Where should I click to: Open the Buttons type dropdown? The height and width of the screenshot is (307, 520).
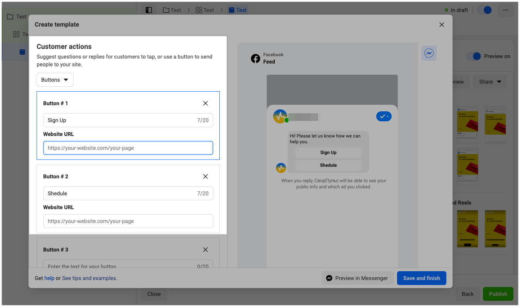pyautogui.click(x=55, y=80)
